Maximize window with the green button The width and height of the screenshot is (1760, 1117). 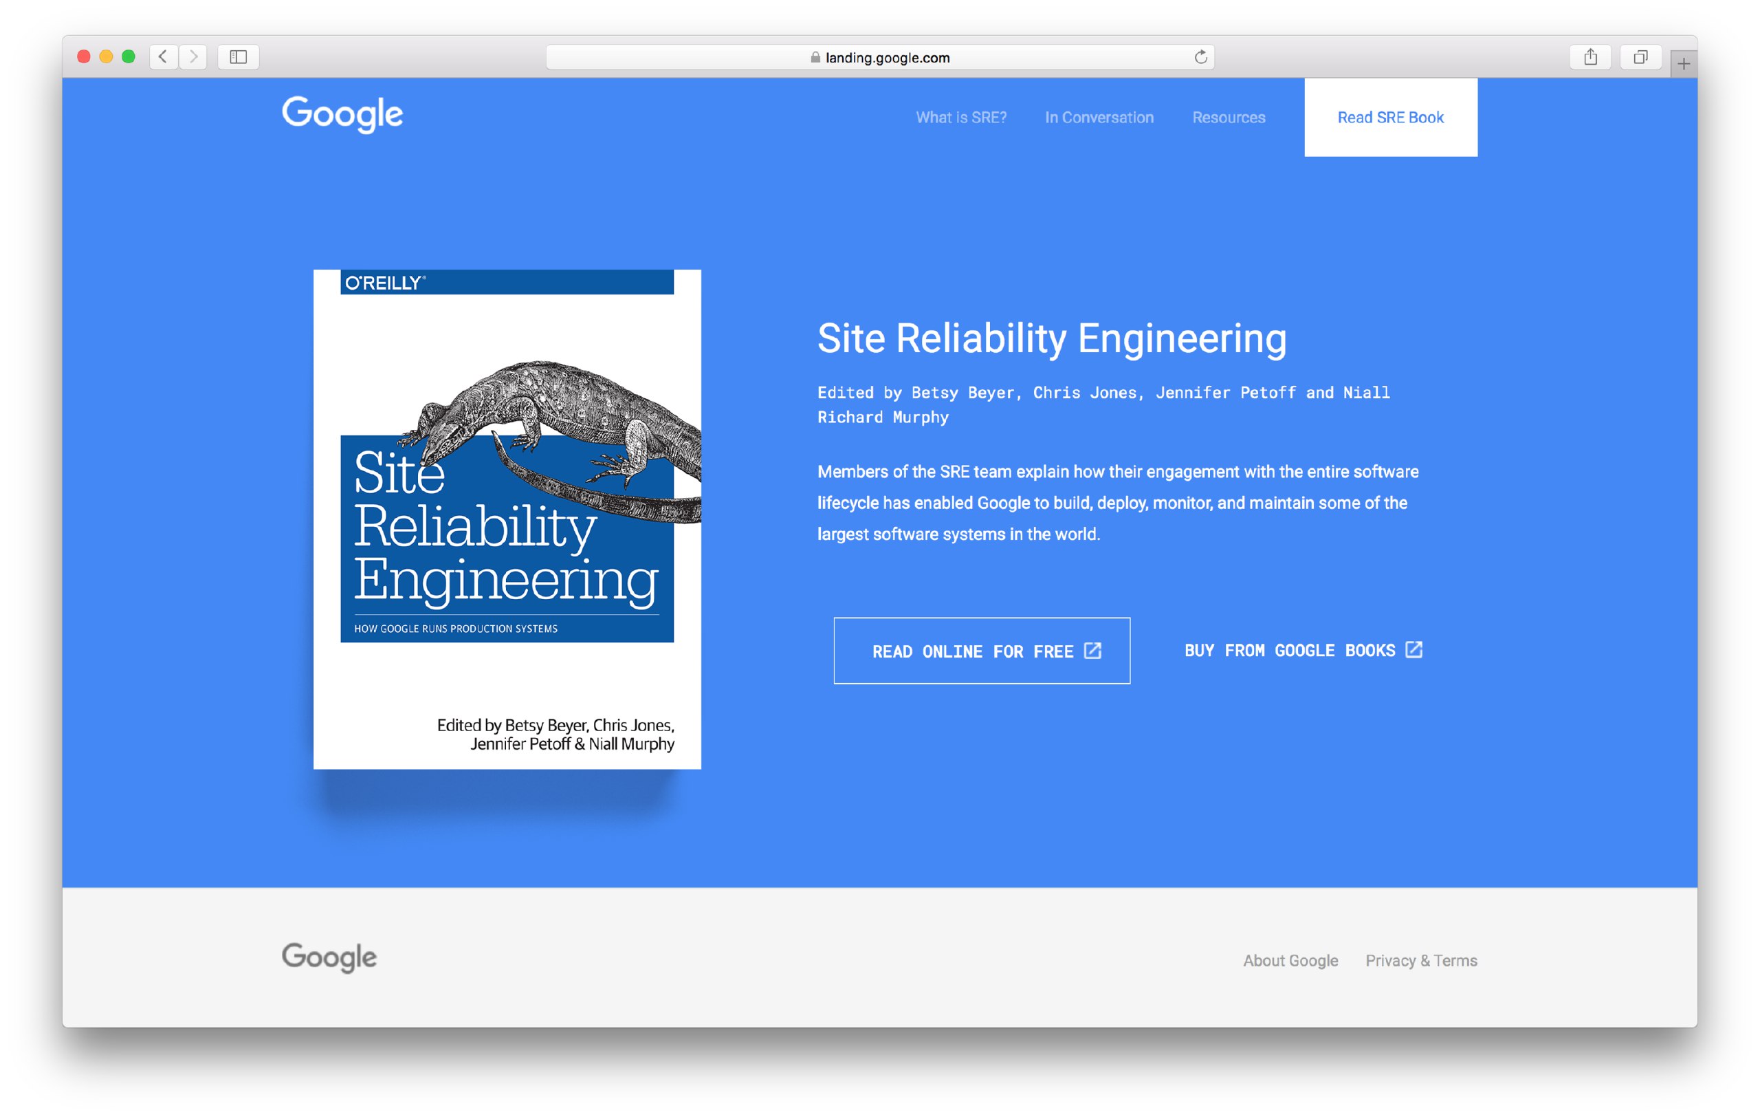(129, 56)
